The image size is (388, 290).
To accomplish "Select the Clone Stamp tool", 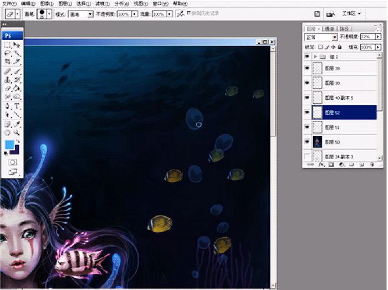I will tap(7, 80).
